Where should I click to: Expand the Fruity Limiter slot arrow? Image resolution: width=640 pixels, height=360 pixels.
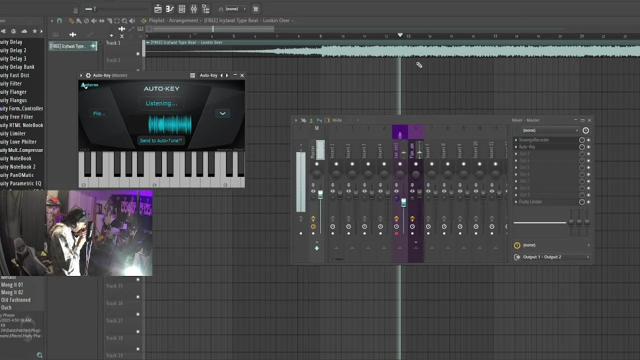(x=516, y=202)
